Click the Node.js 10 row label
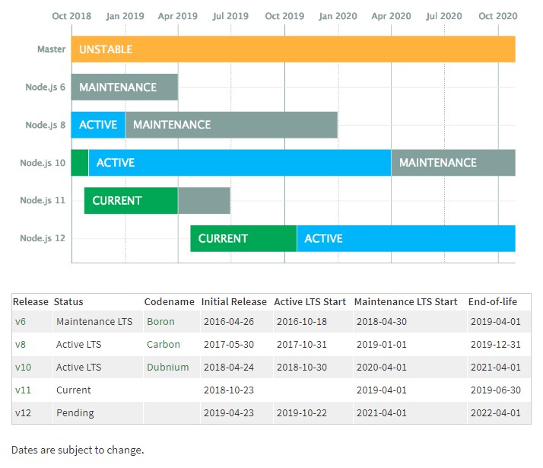Viewport: 543px width, 468px height. pyautogui.click(x=43, y=163)
